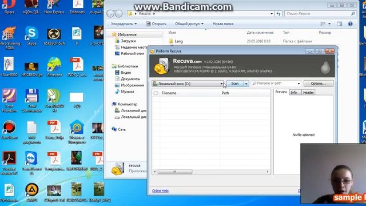Viewport: 366px width, 206px height.
Task: Open Adobe Reader DC desktop shortcut
Action: tap(9, 163)
